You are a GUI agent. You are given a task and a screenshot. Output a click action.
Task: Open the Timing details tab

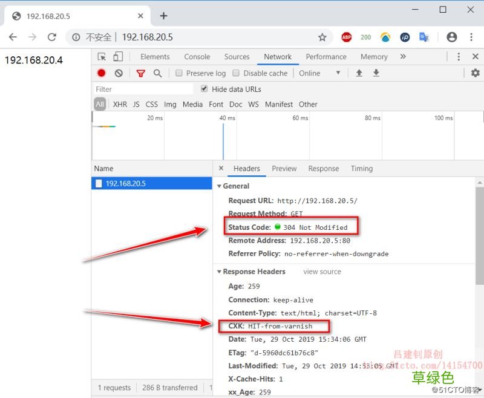[362, 169]
